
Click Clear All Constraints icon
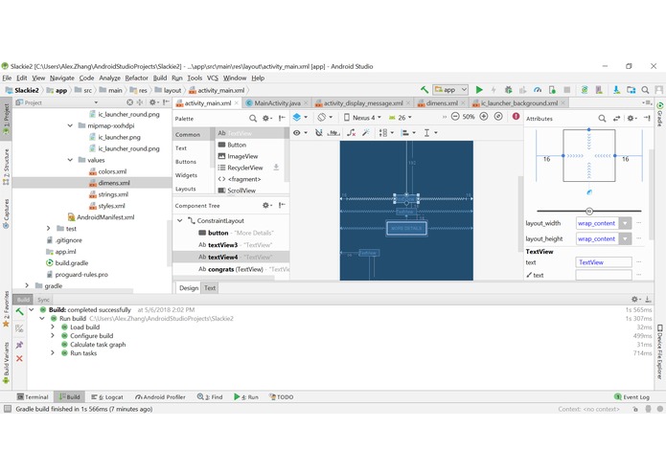(351, 133)
